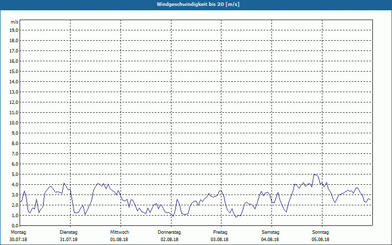Click the Sonntag day label
Screen dimensions: 392x245
(x=320, y=232)
